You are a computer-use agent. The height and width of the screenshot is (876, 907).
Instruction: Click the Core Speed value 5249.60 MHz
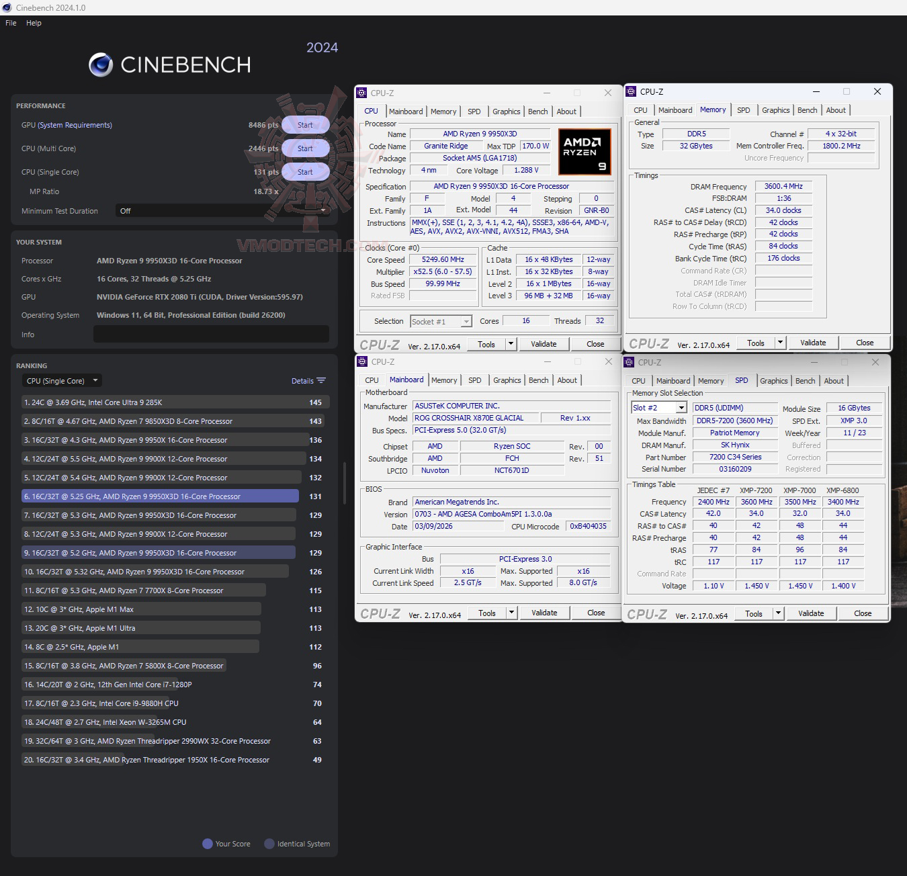(x=443, y=260)
